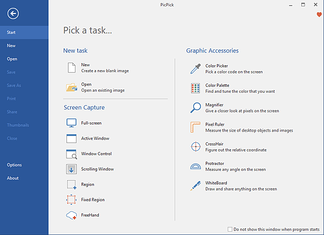Open the Protractor tool icon
The image size is (324, 235).
click(195, 166)
